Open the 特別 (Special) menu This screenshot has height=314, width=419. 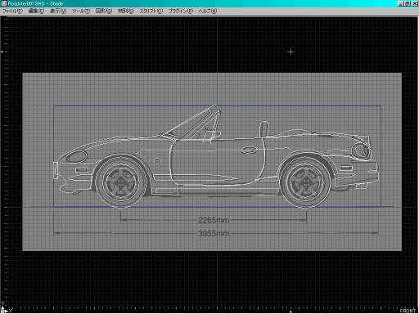(x=126, y=11)
